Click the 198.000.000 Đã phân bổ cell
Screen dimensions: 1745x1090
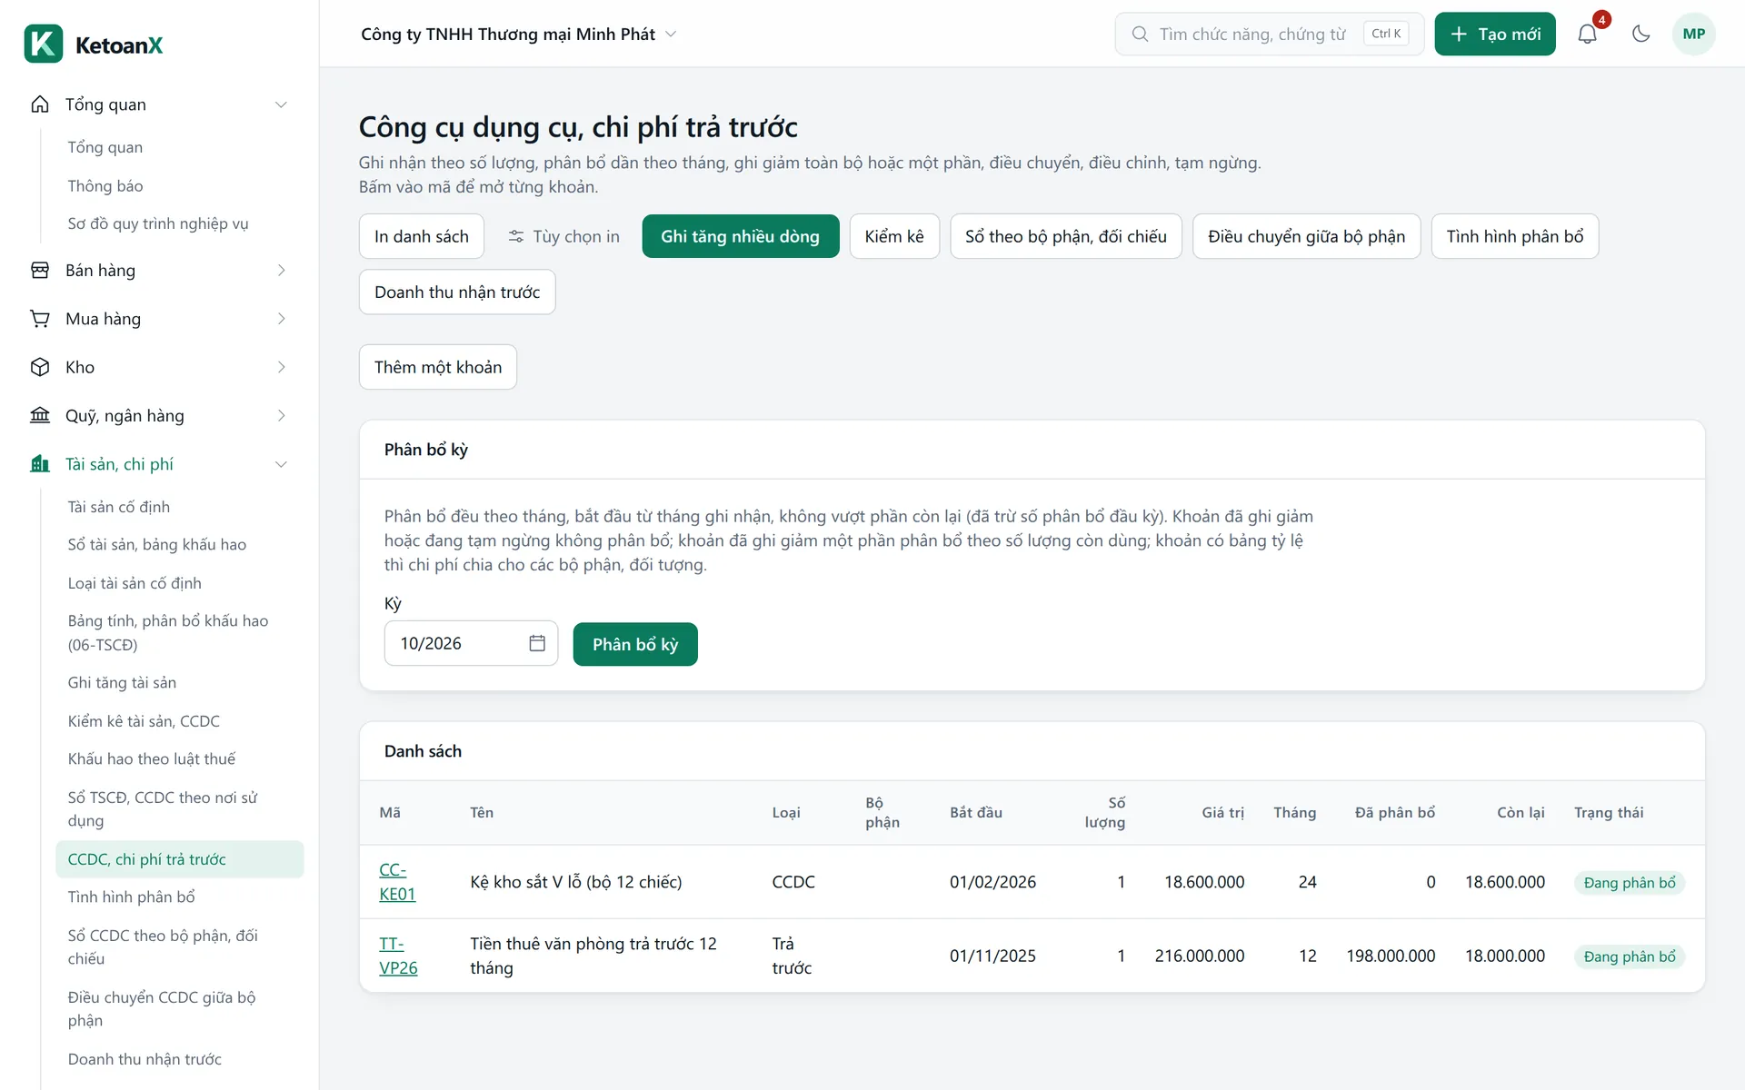(x=1391, y=956)
